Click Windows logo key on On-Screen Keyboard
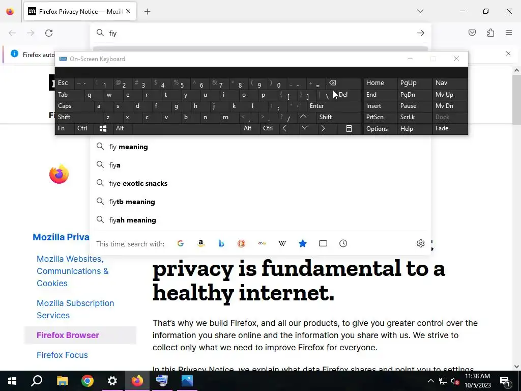Screen dimensions: 521x391 pyautogui.click(x=103, y=128)
